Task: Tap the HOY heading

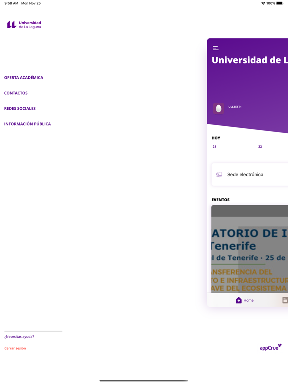Action: 216,138
